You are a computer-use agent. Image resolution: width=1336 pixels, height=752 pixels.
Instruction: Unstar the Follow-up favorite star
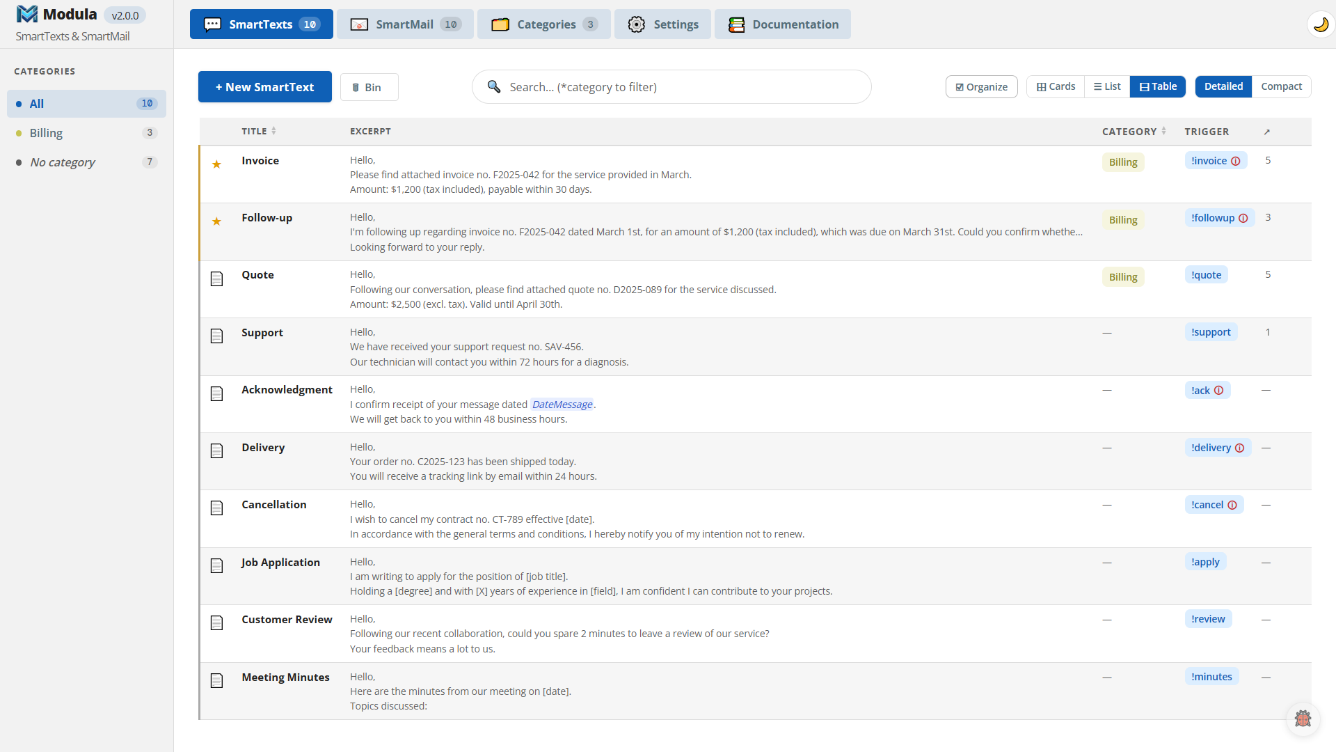click(216, 221)
